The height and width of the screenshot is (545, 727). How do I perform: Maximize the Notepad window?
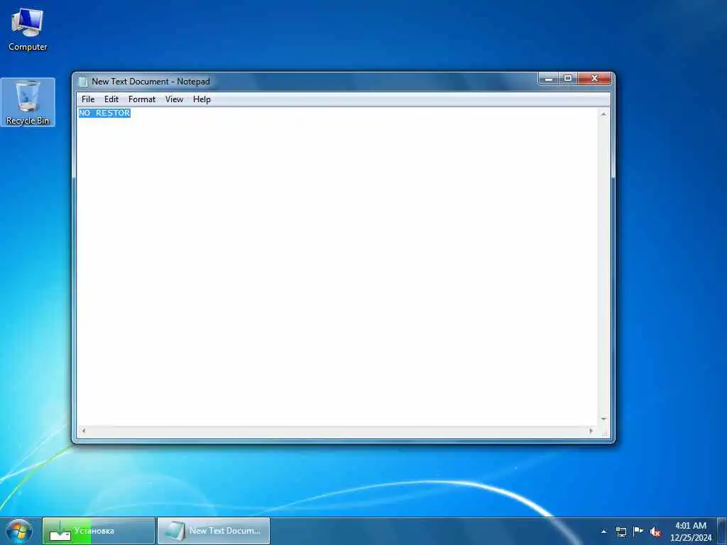click(x=567, y=79)
